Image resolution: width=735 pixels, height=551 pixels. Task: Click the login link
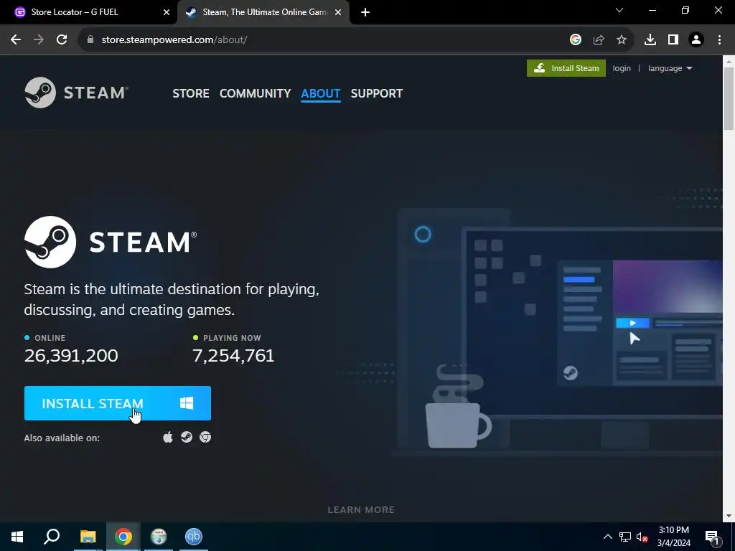[x=622, y=68]
